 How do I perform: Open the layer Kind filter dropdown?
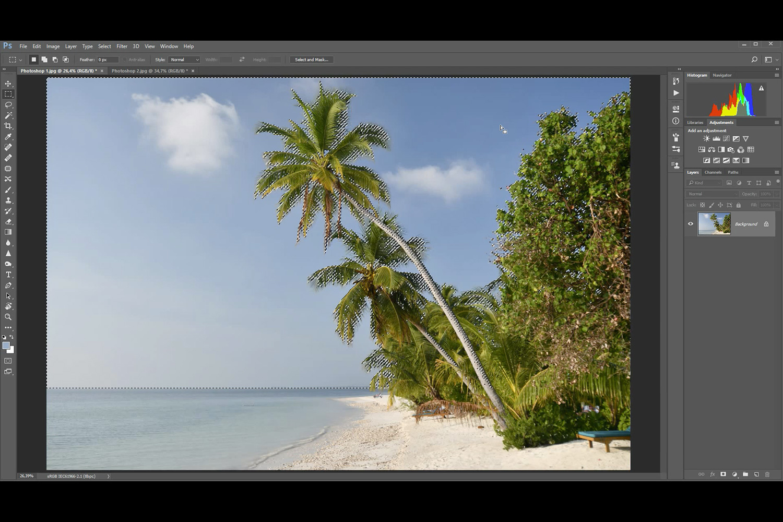[705, 183]
